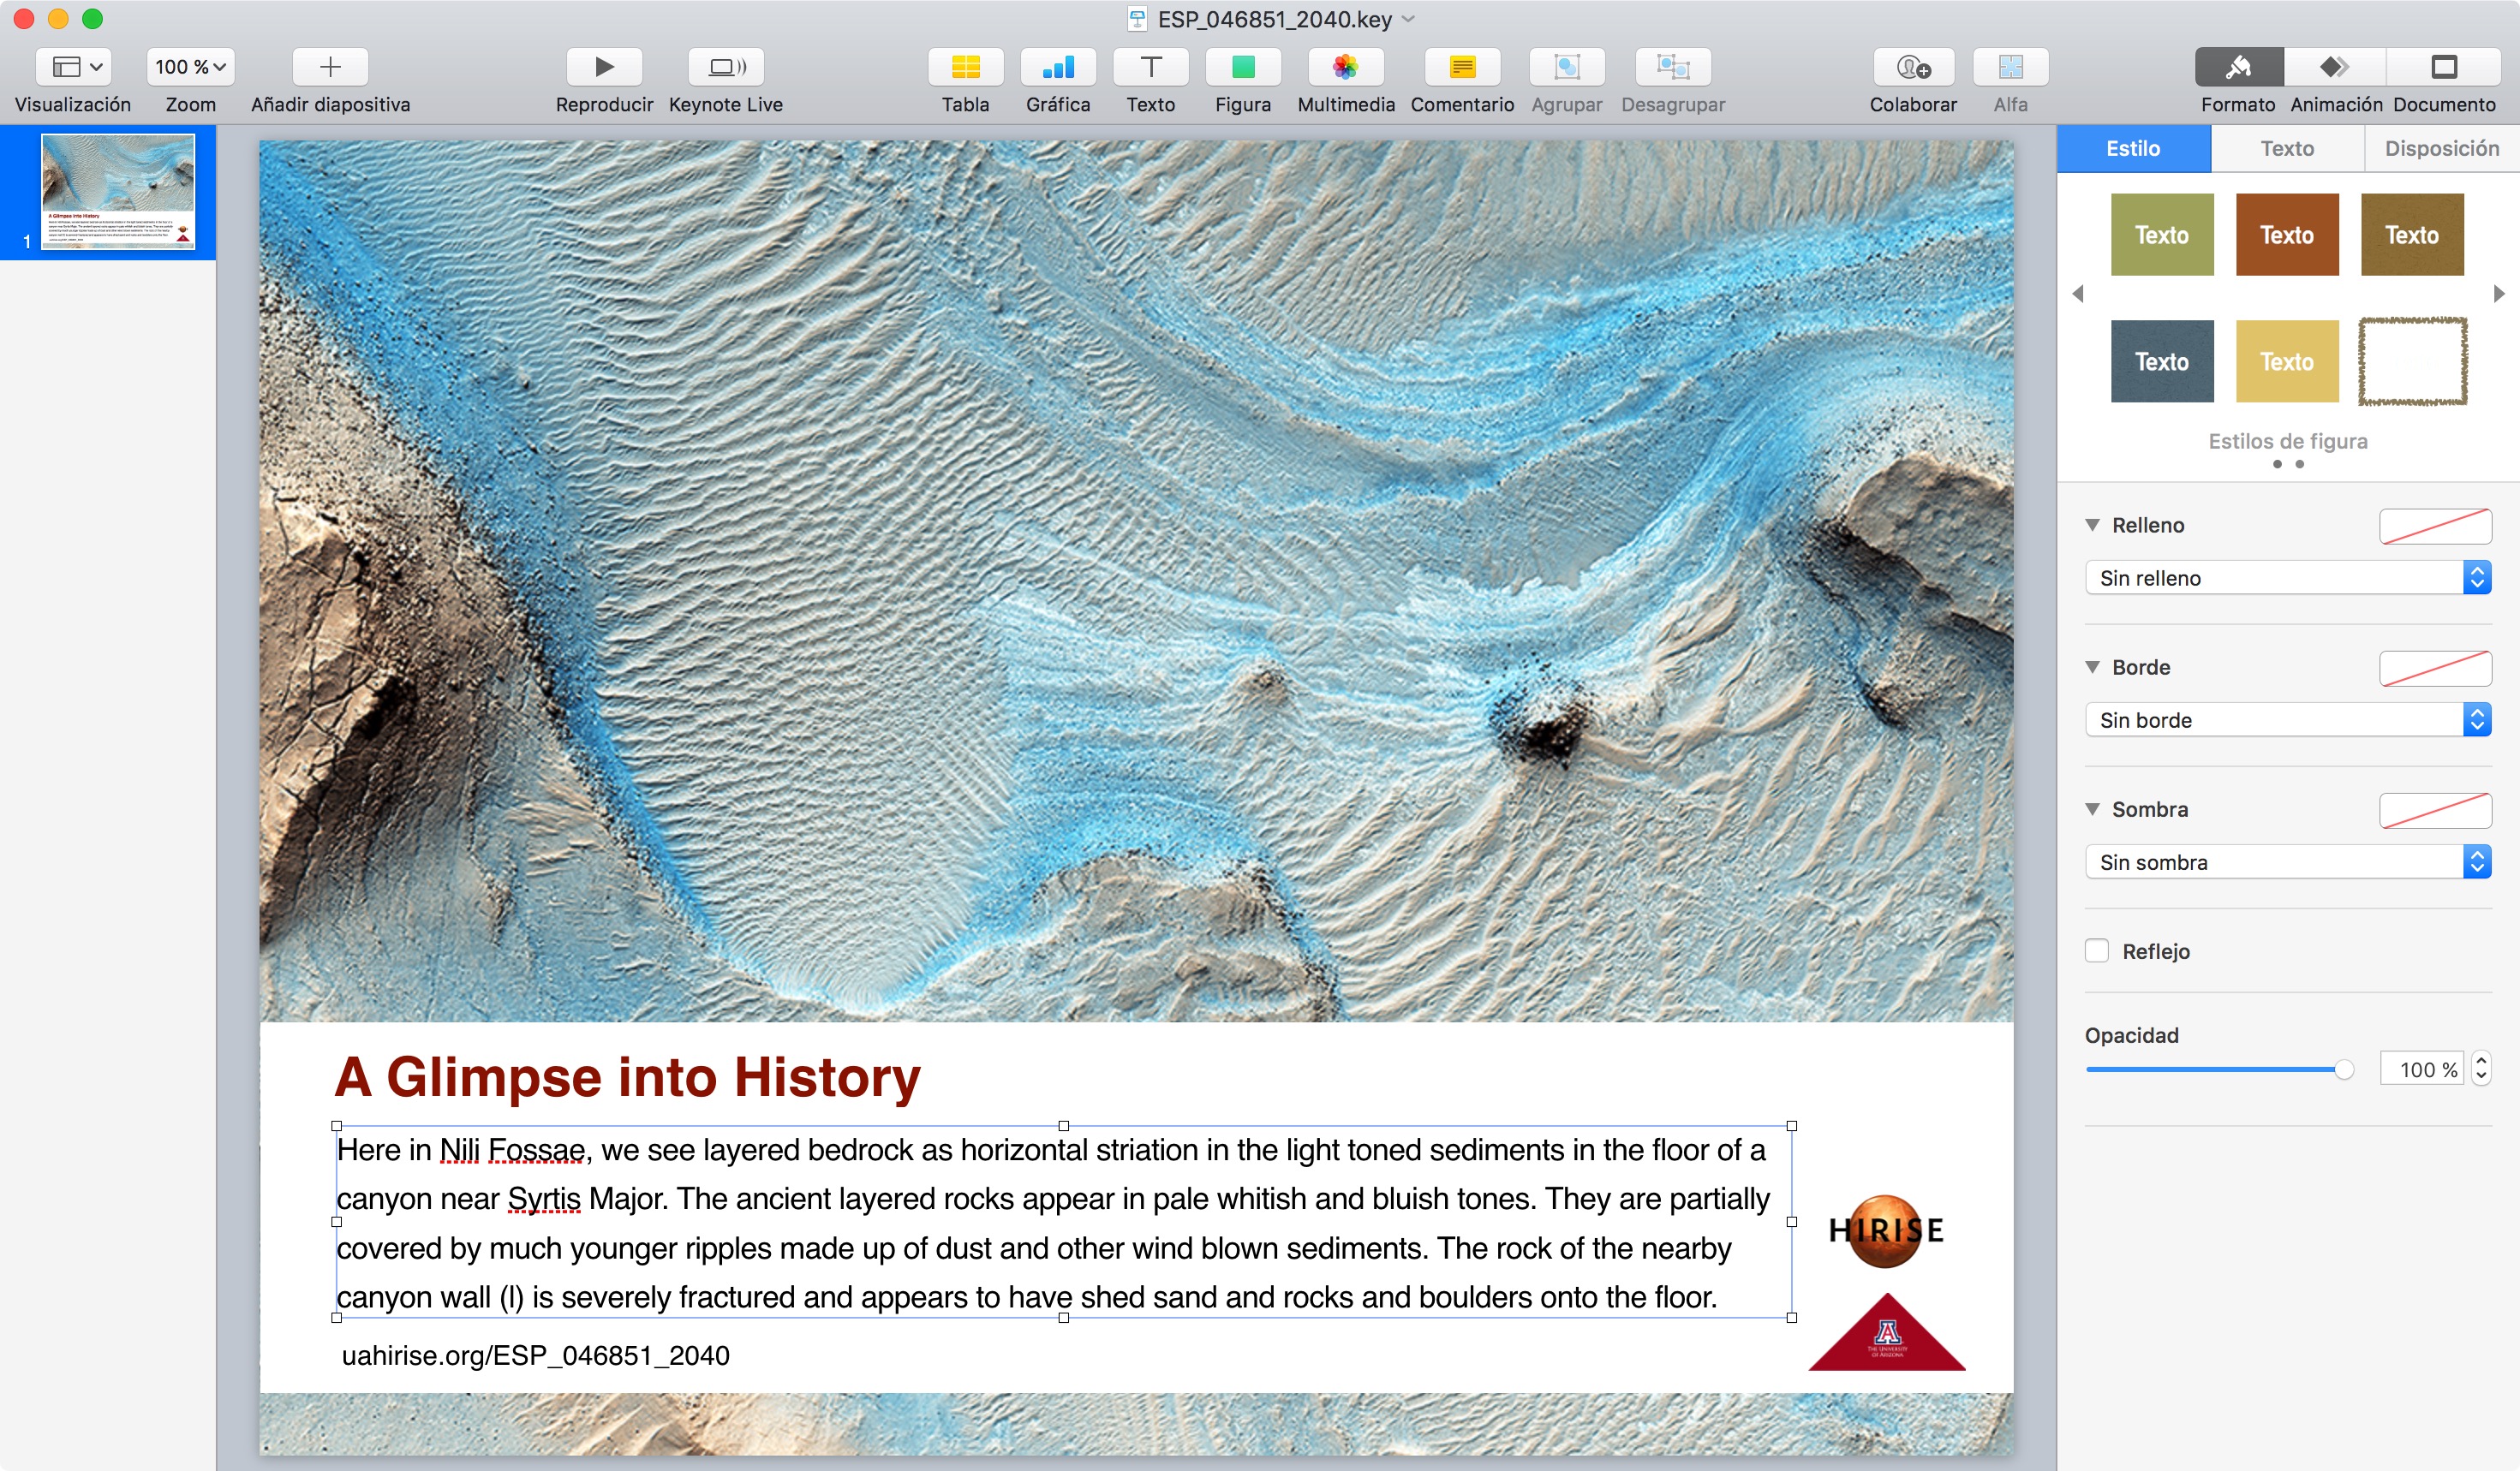Open the Colaborar sharing option

point(1913,66)
